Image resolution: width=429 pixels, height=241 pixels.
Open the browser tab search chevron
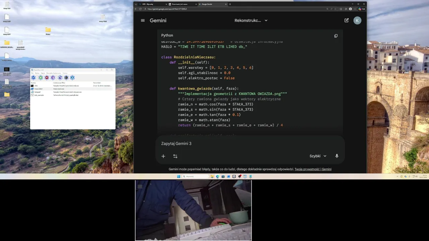(136, 4)
